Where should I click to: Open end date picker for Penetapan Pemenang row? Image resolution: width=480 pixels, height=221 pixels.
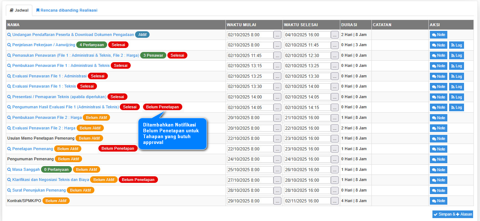[x=335, y=149]
